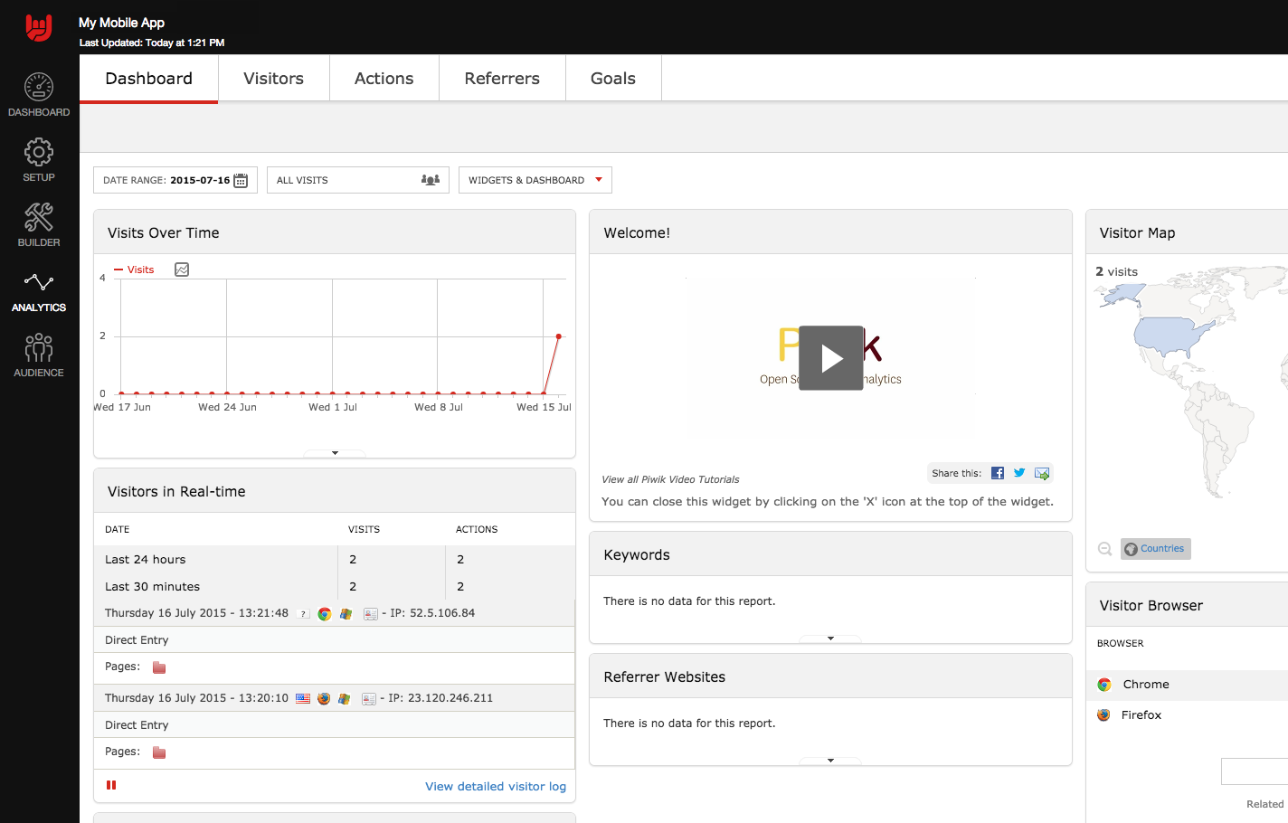This screenshot has height=823, width=1288.
Task: Switch to the Visitors tab
Action: tap(273, 79)
